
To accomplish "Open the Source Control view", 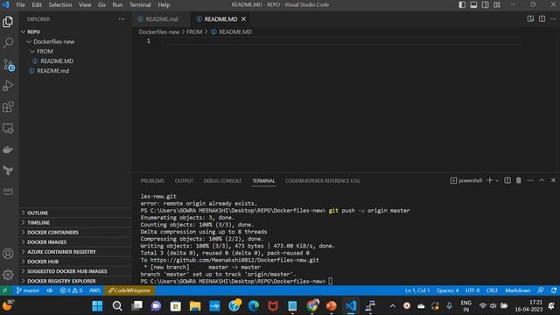I will coord(8,65).
